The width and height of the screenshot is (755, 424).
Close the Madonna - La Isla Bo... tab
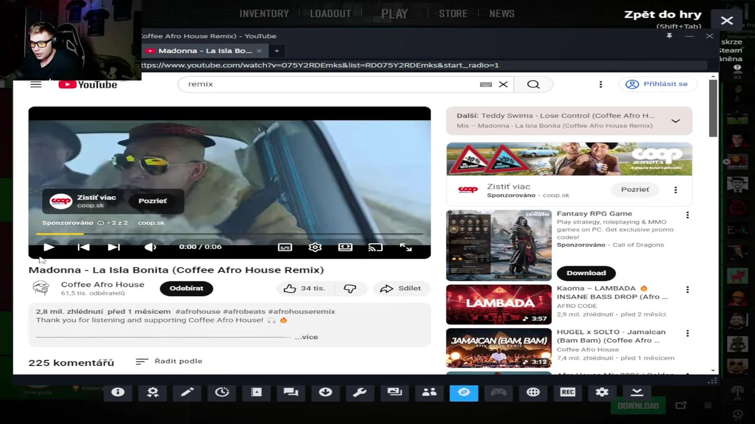click(x=259, y=51)
